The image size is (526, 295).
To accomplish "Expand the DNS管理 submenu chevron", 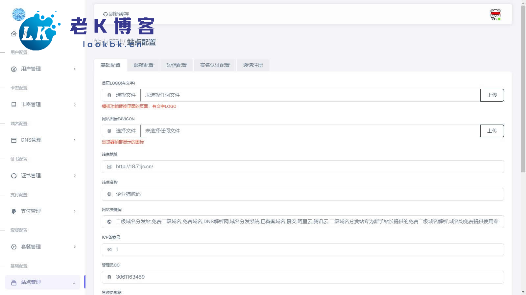I will coord(75,140).
